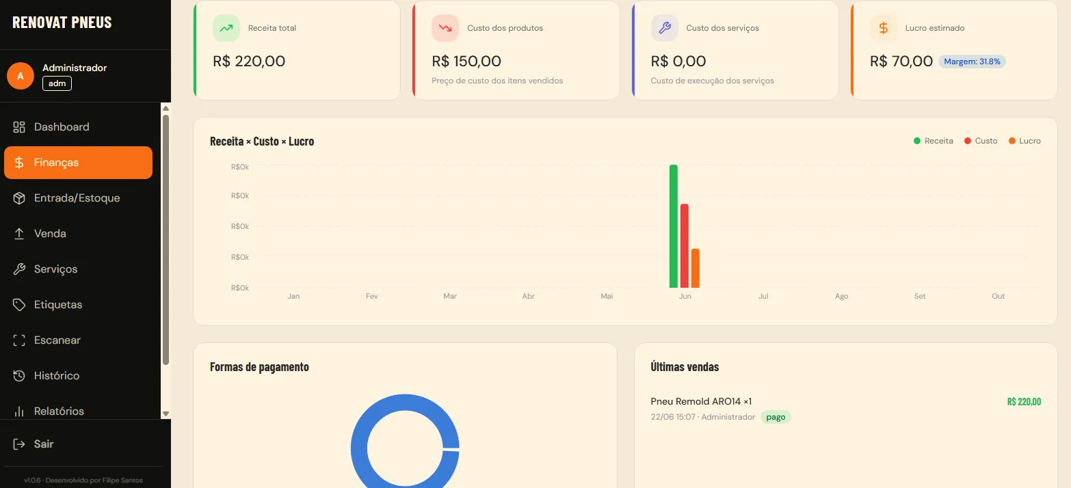Toggle the Custo legend item
Screen dimensions: 1071x488
981,141
